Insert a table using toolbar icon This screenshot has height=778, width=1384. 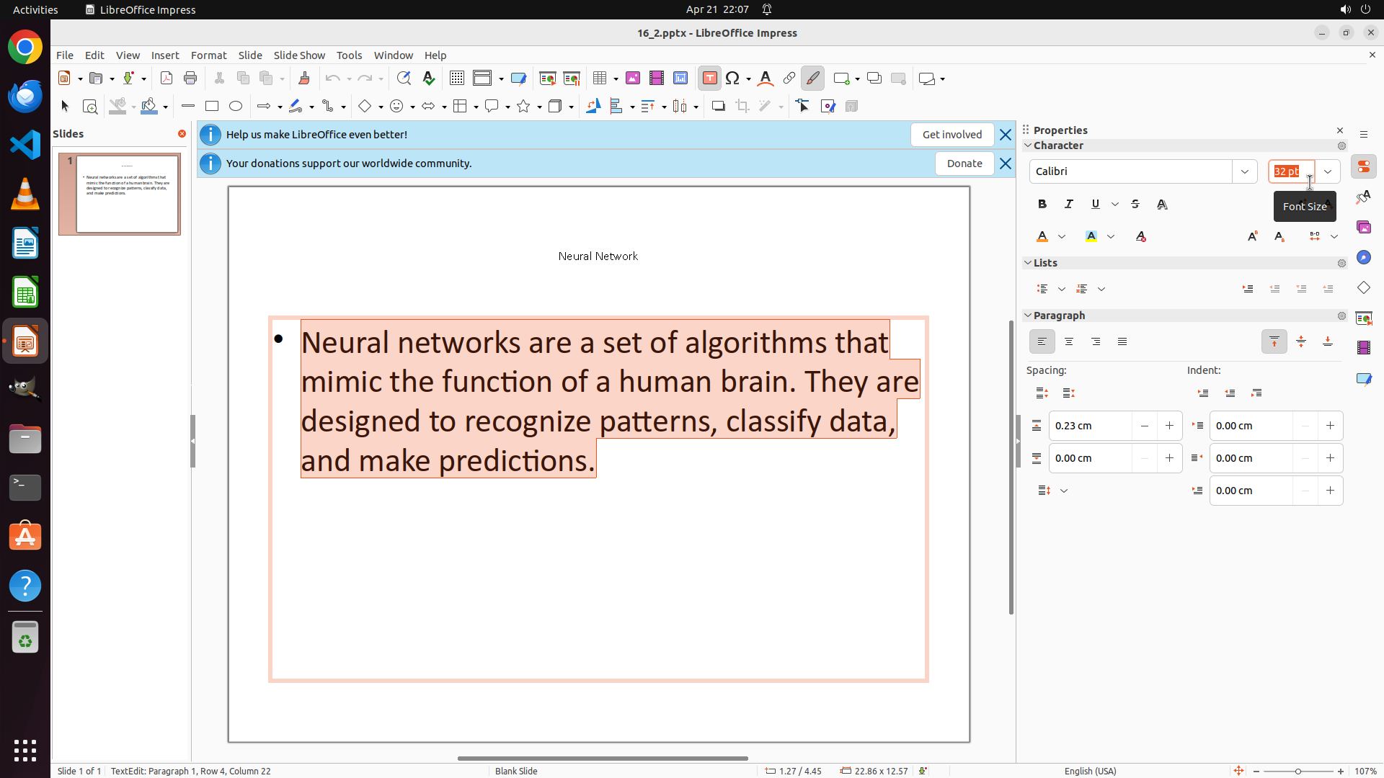[600, 79]
